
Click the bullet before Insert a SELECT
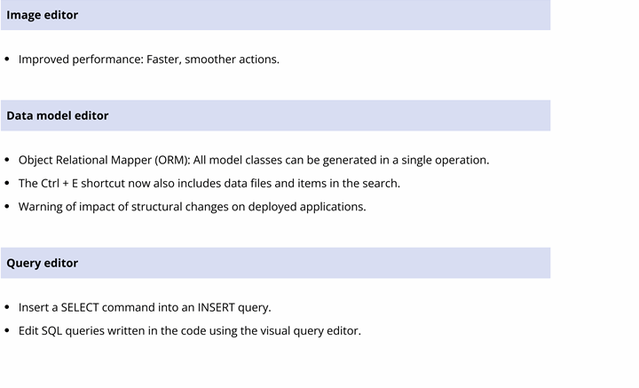point(7,307)
